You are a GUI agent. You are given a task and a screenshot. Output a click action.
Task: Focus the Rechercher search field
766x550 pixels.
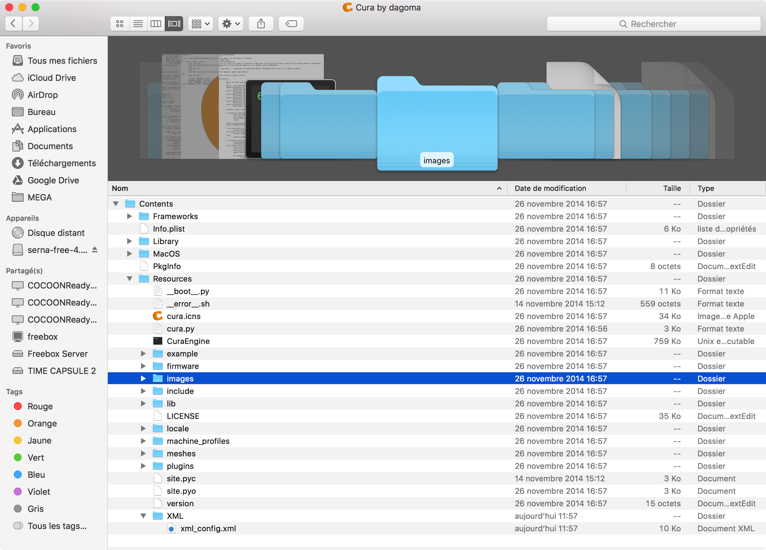click(653, 24)
